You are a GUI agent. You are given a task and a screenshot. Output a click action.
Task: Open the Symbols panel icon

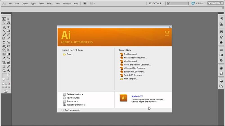pos(221,42)
